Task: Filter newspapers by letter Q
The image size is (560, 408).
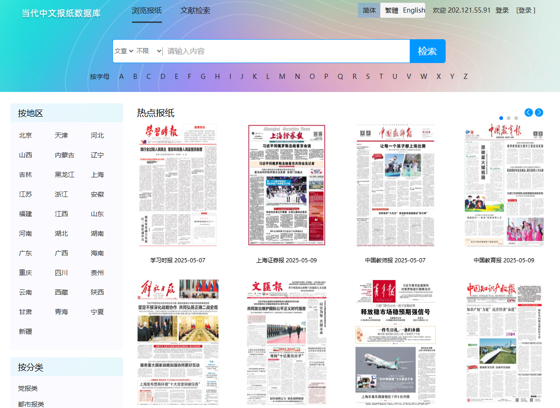Action: 340,77
